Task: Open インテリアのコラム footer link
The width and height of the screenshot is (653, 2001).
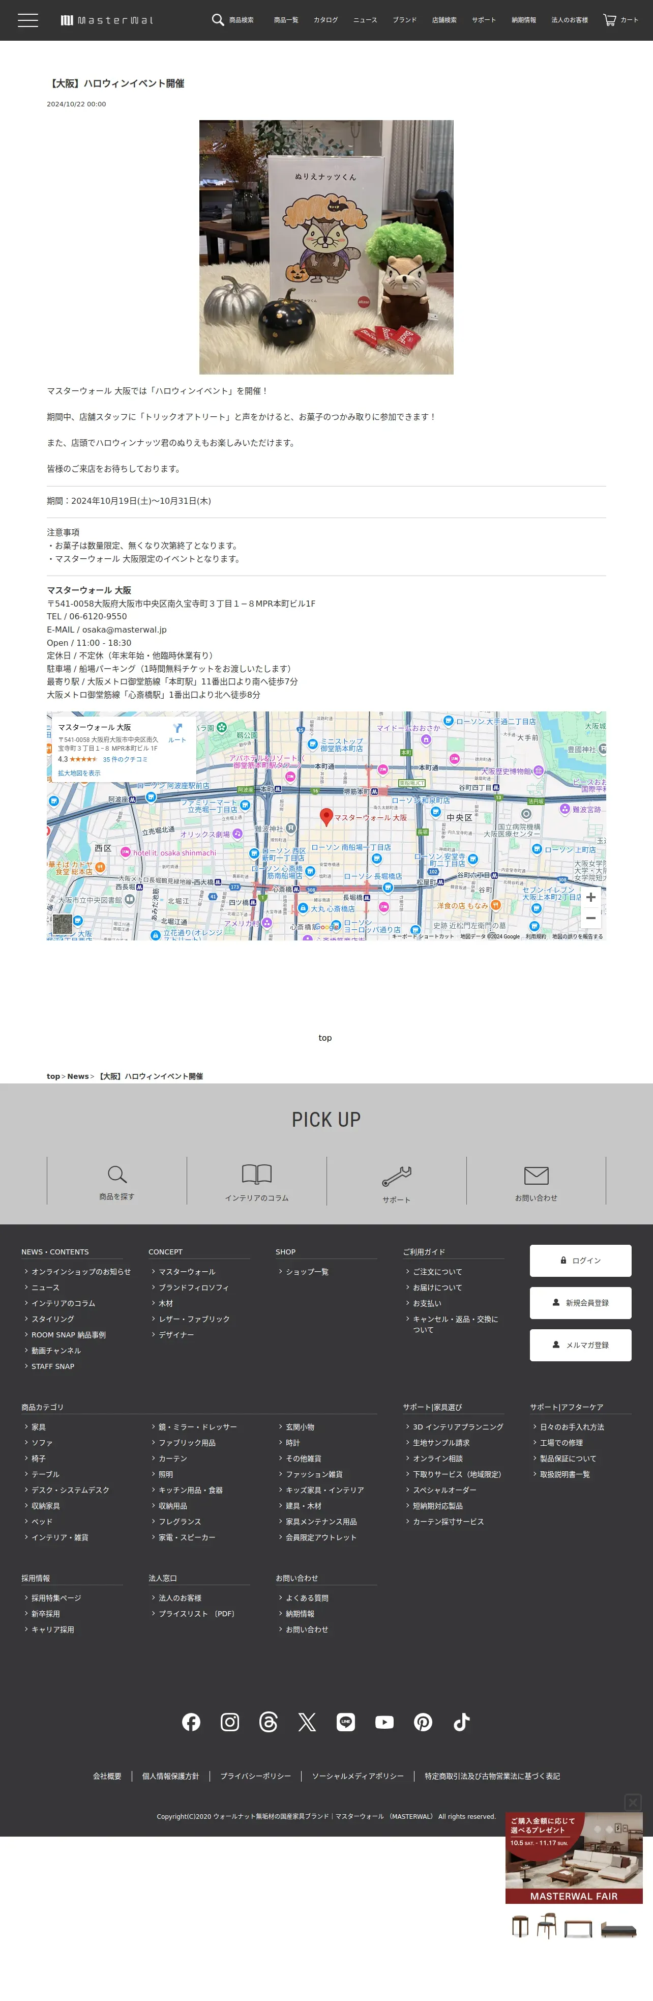Action: pyautogui.click(x=63, y=1303)
